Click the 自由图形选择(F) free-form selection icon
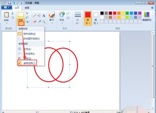 (x=19, y=39)
